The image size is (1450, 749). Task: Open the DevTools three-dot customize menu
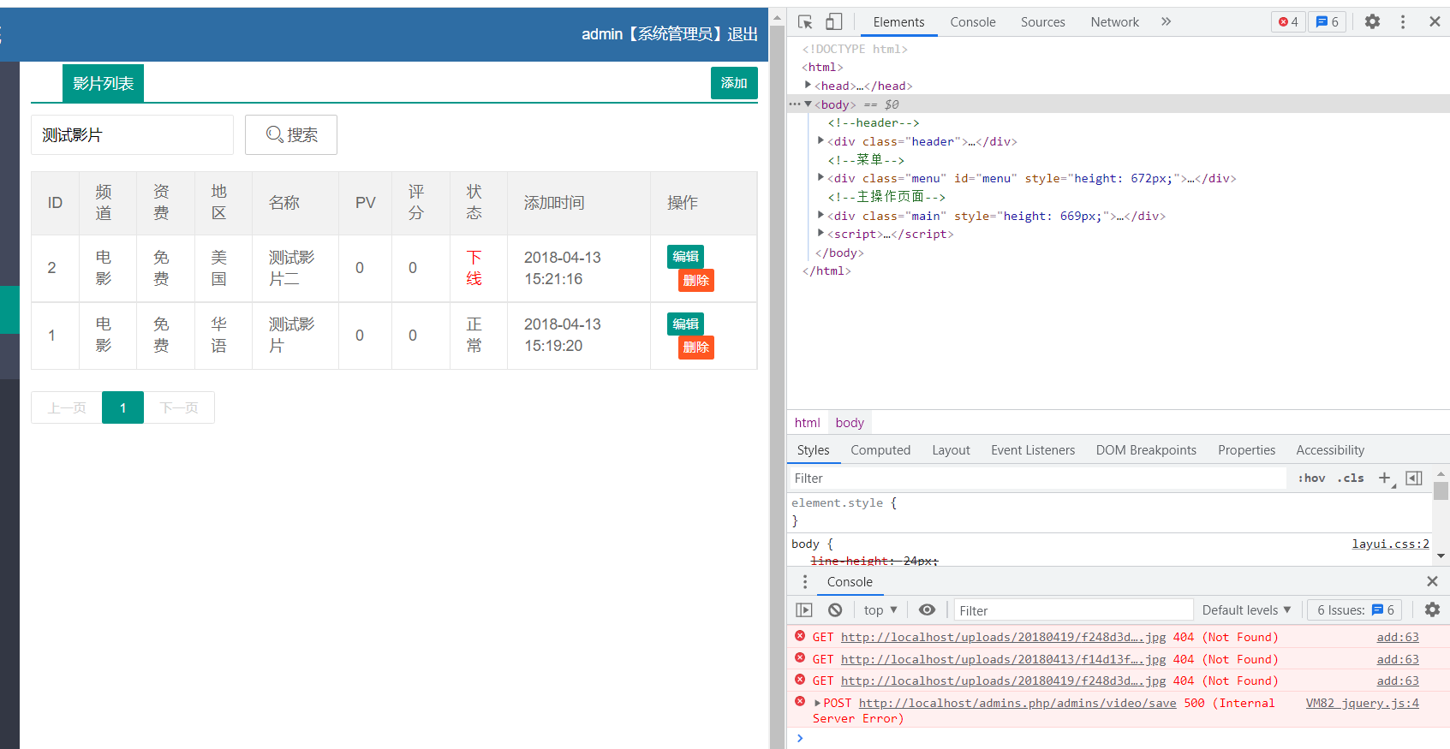[1403, 22]
